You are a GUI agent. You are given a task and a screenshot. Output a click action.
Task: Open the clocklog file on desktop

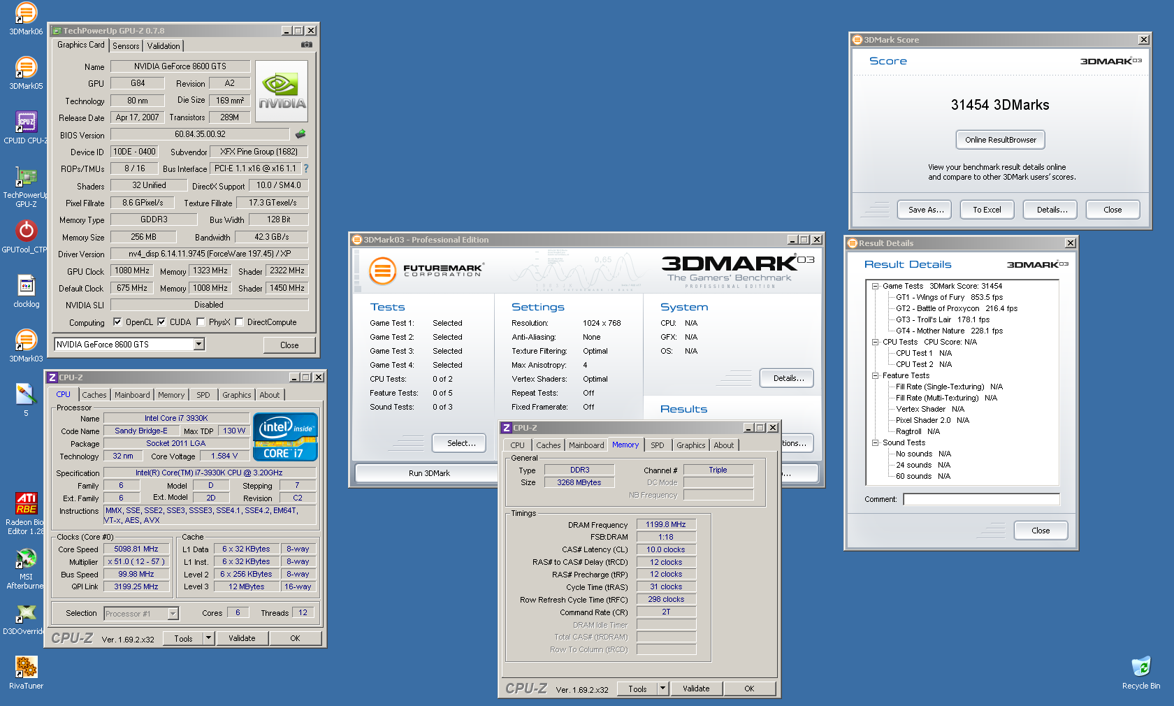coord(26,291)
